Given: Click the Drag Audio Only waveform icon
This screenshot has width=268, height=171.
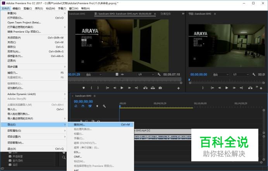Looking at the screenshot, I should [x=122, y=74].
